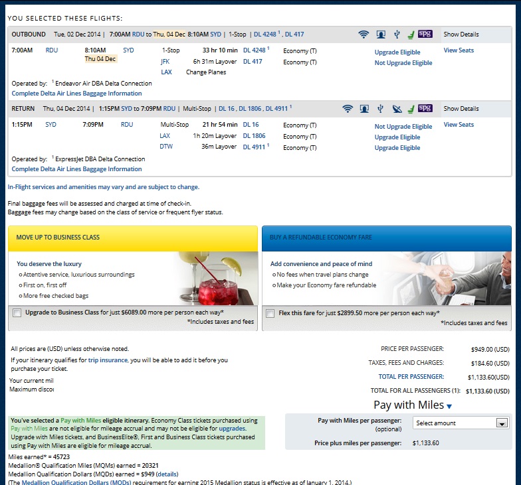Click the personal video icon on outbound flight
This screenshot has width=521, height=485.
(x=381, y=35)
